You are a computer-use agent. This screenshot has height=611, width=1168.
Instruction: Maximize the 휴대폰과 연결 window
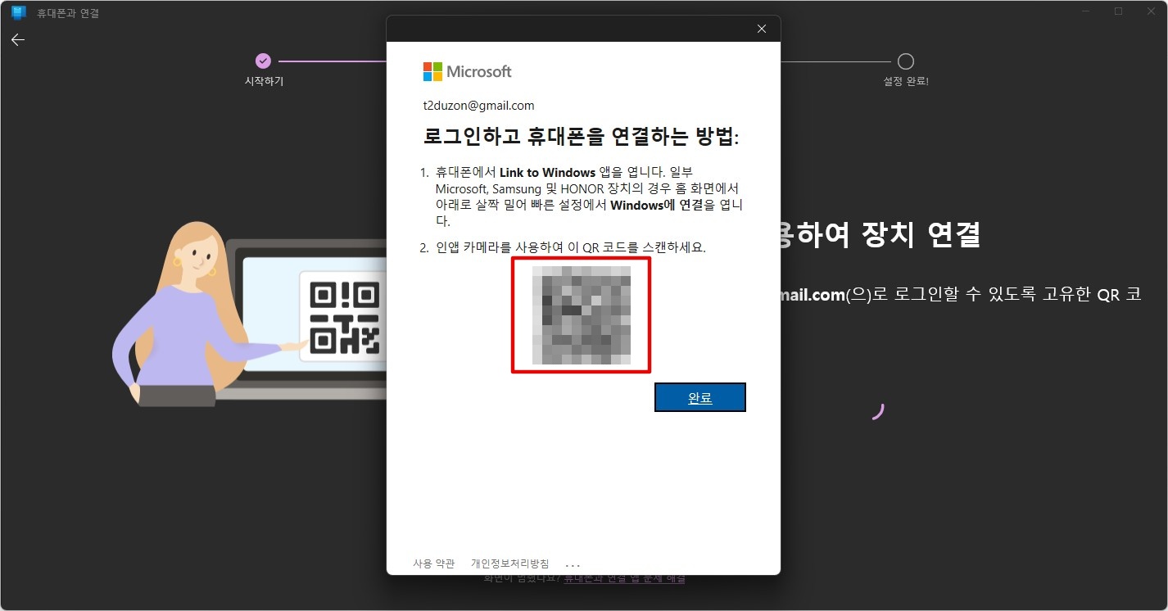point(1118,11)
